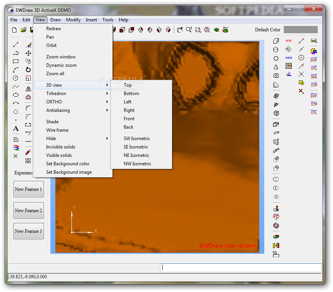
Task: Select the Ellipse tool in left toolbar
Action: pos(16,95)
